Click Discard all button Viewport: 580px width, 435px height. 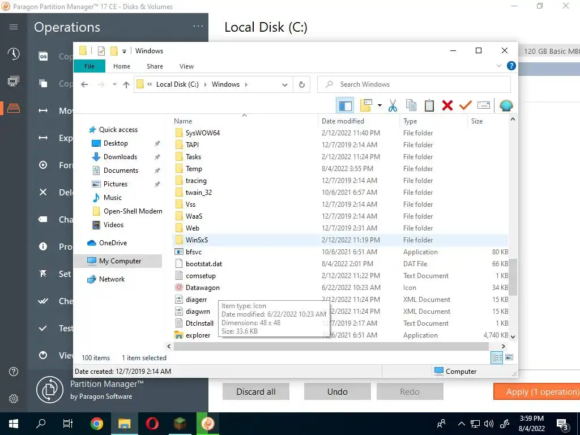pyautogui.click(x=256, y=392)
